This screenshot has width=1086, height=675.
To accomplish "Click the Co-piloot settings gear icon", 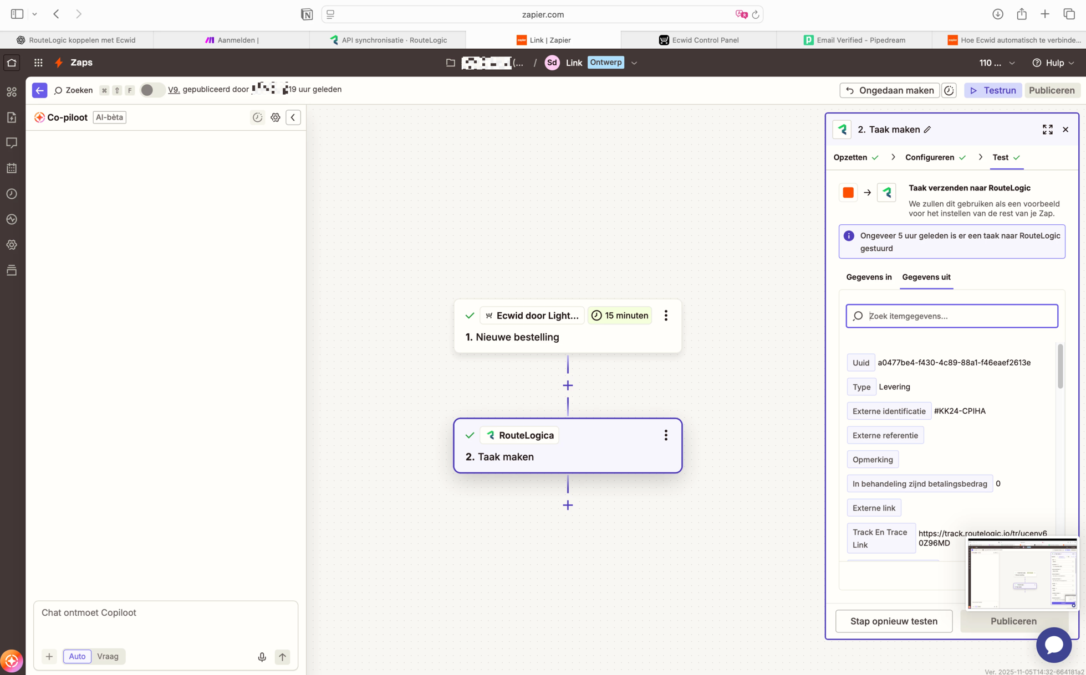I will pyautogui.click(x=275, y=117).
